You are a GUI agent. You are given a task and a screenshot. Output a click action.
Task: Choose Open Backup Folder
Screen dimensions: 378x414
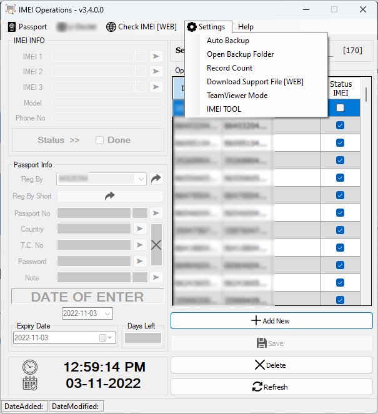[240, 54]
